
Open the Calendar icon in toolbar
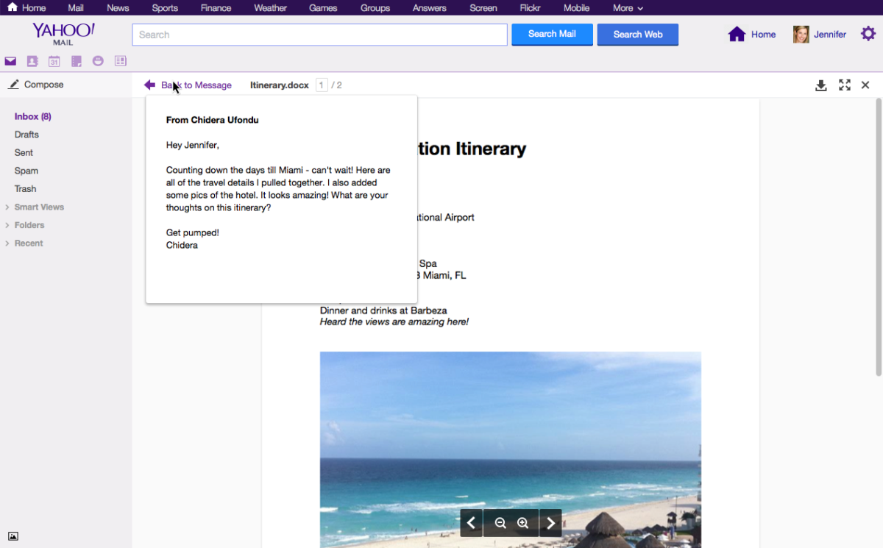(54, 61)
